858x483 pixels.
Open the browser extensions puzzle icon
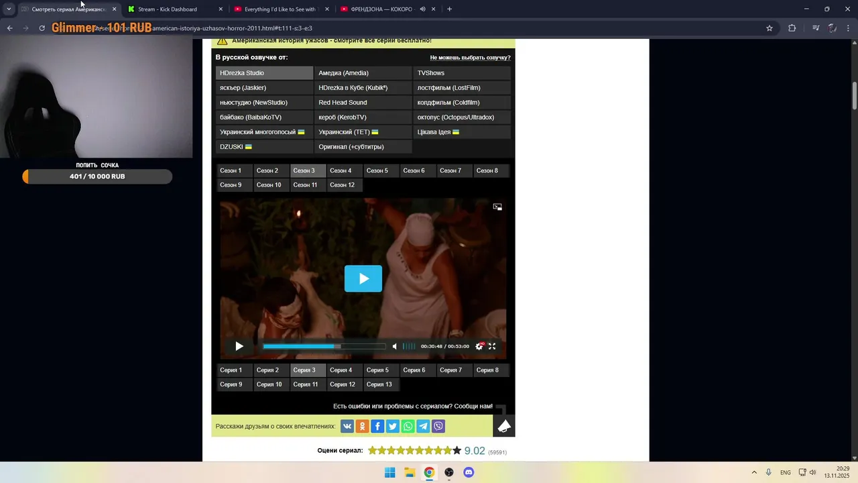coord(792,28)
